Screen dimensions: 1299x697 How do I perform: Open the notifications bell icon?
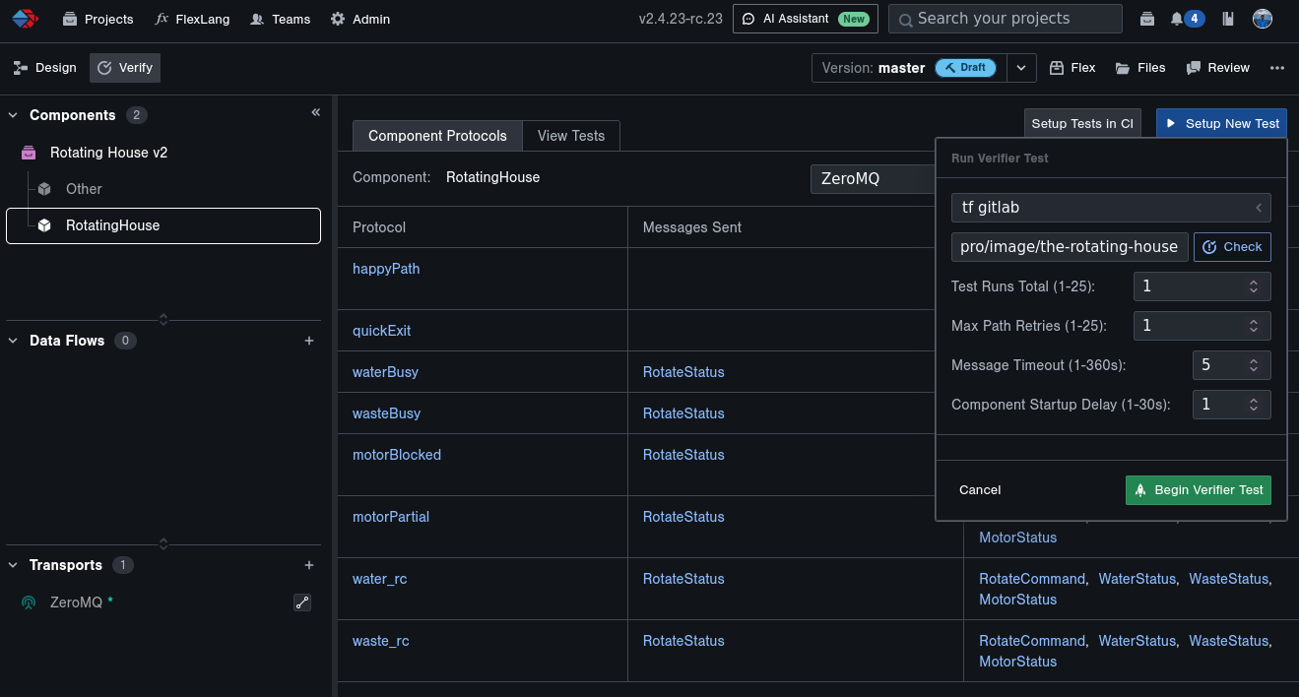(x=1177, y=19)
